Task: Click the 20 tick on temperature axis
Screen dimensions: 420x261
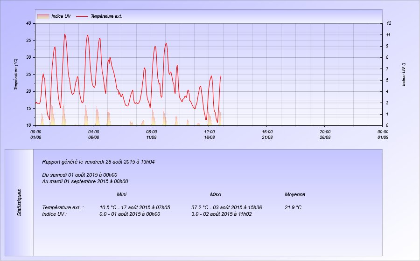Action: 28,91
